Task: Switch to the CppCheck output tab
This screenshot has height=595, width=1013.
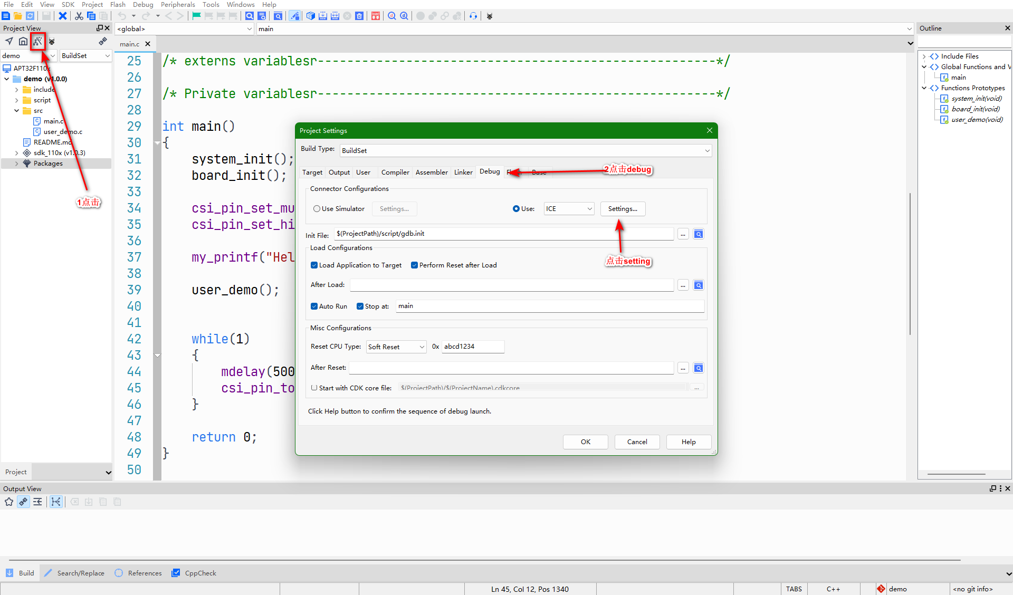Action: click(194, 573)
